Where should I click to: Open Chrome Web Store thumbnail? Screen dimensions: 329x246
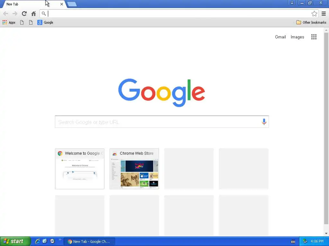click(134, 169)
